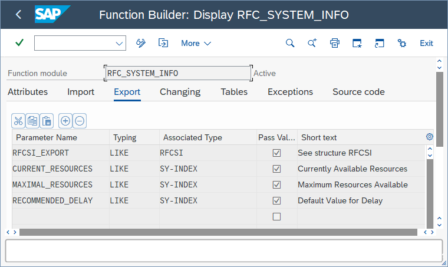
Task: Click the green checkmark Enter icon
Action: click(19, 43)
